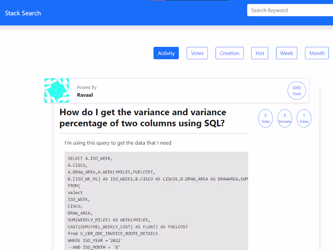
Task: Click Ravaal's avatar image
Action: coord(57,90)
